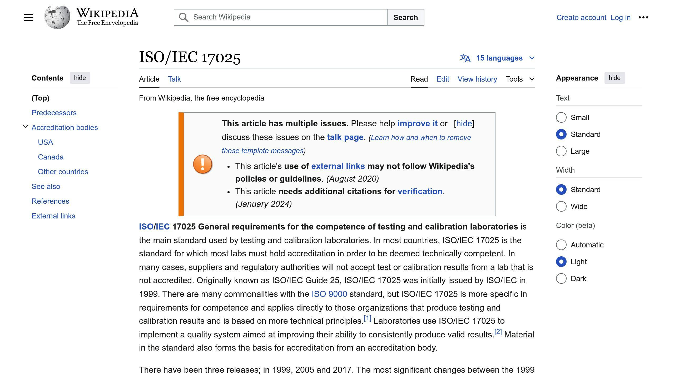The width and height of the screenshot is (674, 379).
Task: Select Standard text size
Action: coord(561,134)
